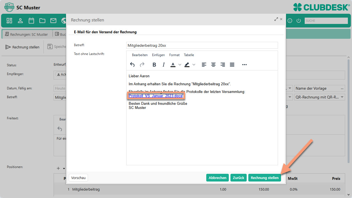The height and width of the screenshot is (198, 352).
Task: Click the ClubDesk logo at the top right
Action: [321, 7]
